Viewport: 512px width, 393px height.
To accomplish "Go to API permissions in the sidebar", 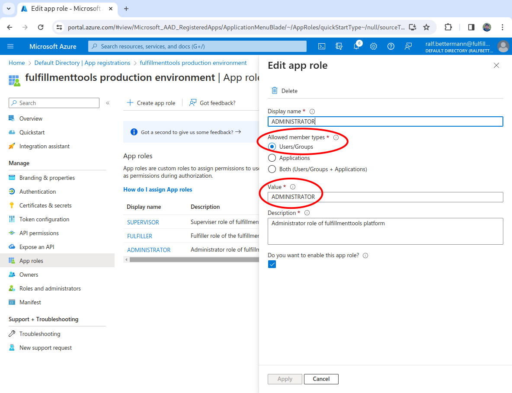I will point(39,233).
